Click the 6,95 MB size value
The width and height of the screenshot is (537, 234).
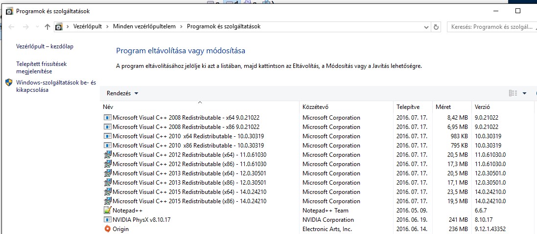458,127
